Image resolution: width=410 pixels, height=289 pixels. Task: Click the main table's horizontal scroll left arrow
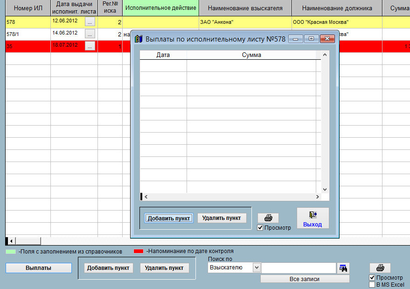pyautogui.click(x=11, y=241)
